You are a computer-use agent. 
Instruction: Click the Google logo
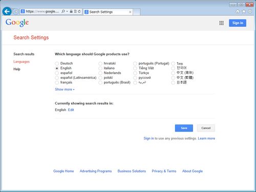[x=17, y=23]
